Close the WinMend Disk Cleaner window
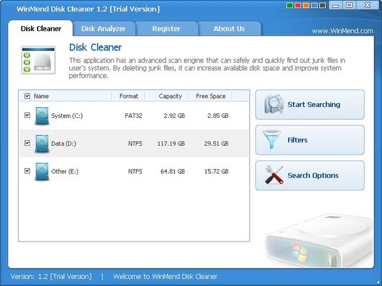Image resolution: width=382 pixels, height=286 pixels. click(367, 5)
